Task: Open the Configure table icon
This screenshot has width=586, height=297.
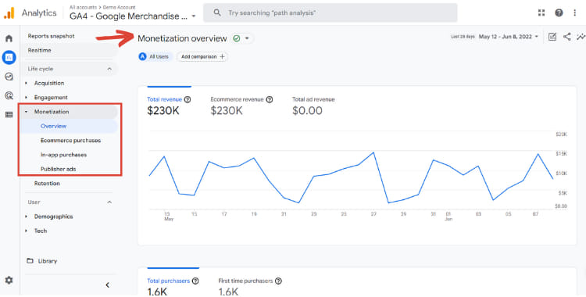Action: [x=9, y=115]
